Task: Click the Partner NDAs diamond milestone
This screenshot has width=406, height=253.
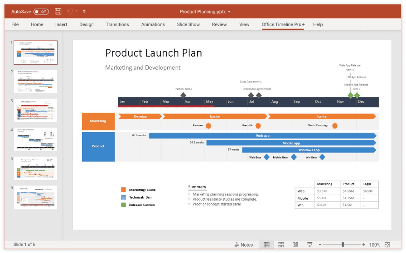Action: [184, 95]
